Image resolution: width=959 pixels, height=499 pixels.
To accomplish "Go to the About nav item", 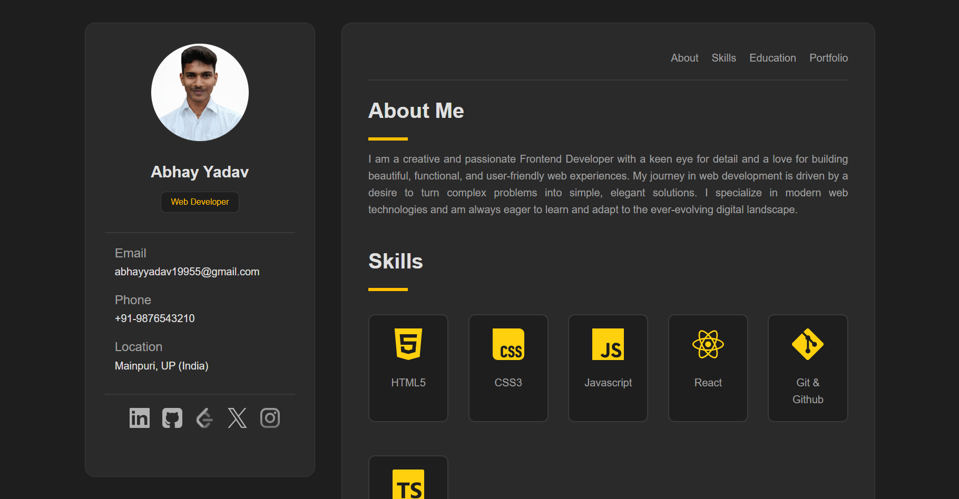I will (684, 58).
